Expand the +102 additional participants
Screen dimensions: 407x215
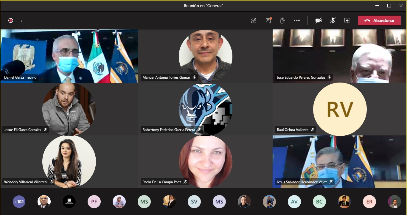tap(19, 202)
